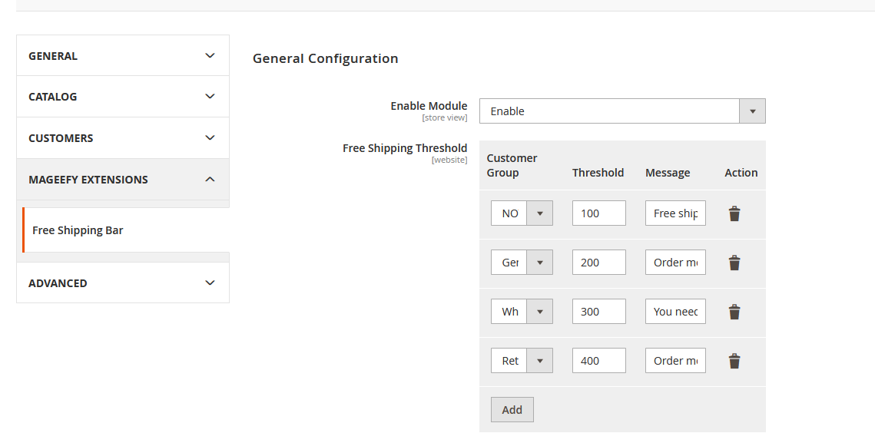Screen dimensions: 875x433
Task: Select customer group dropdown in 400 row
Action: coord(522,361)
